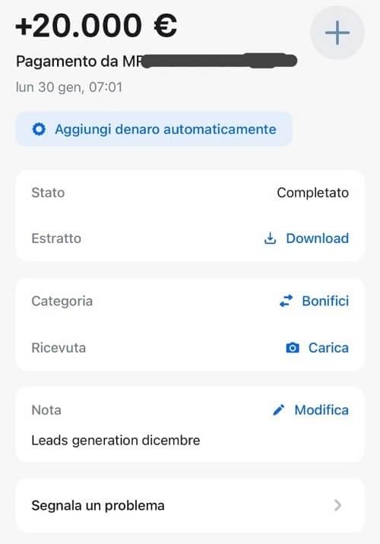
Task: Tap the round plus button
Action: tap(337, 33)
